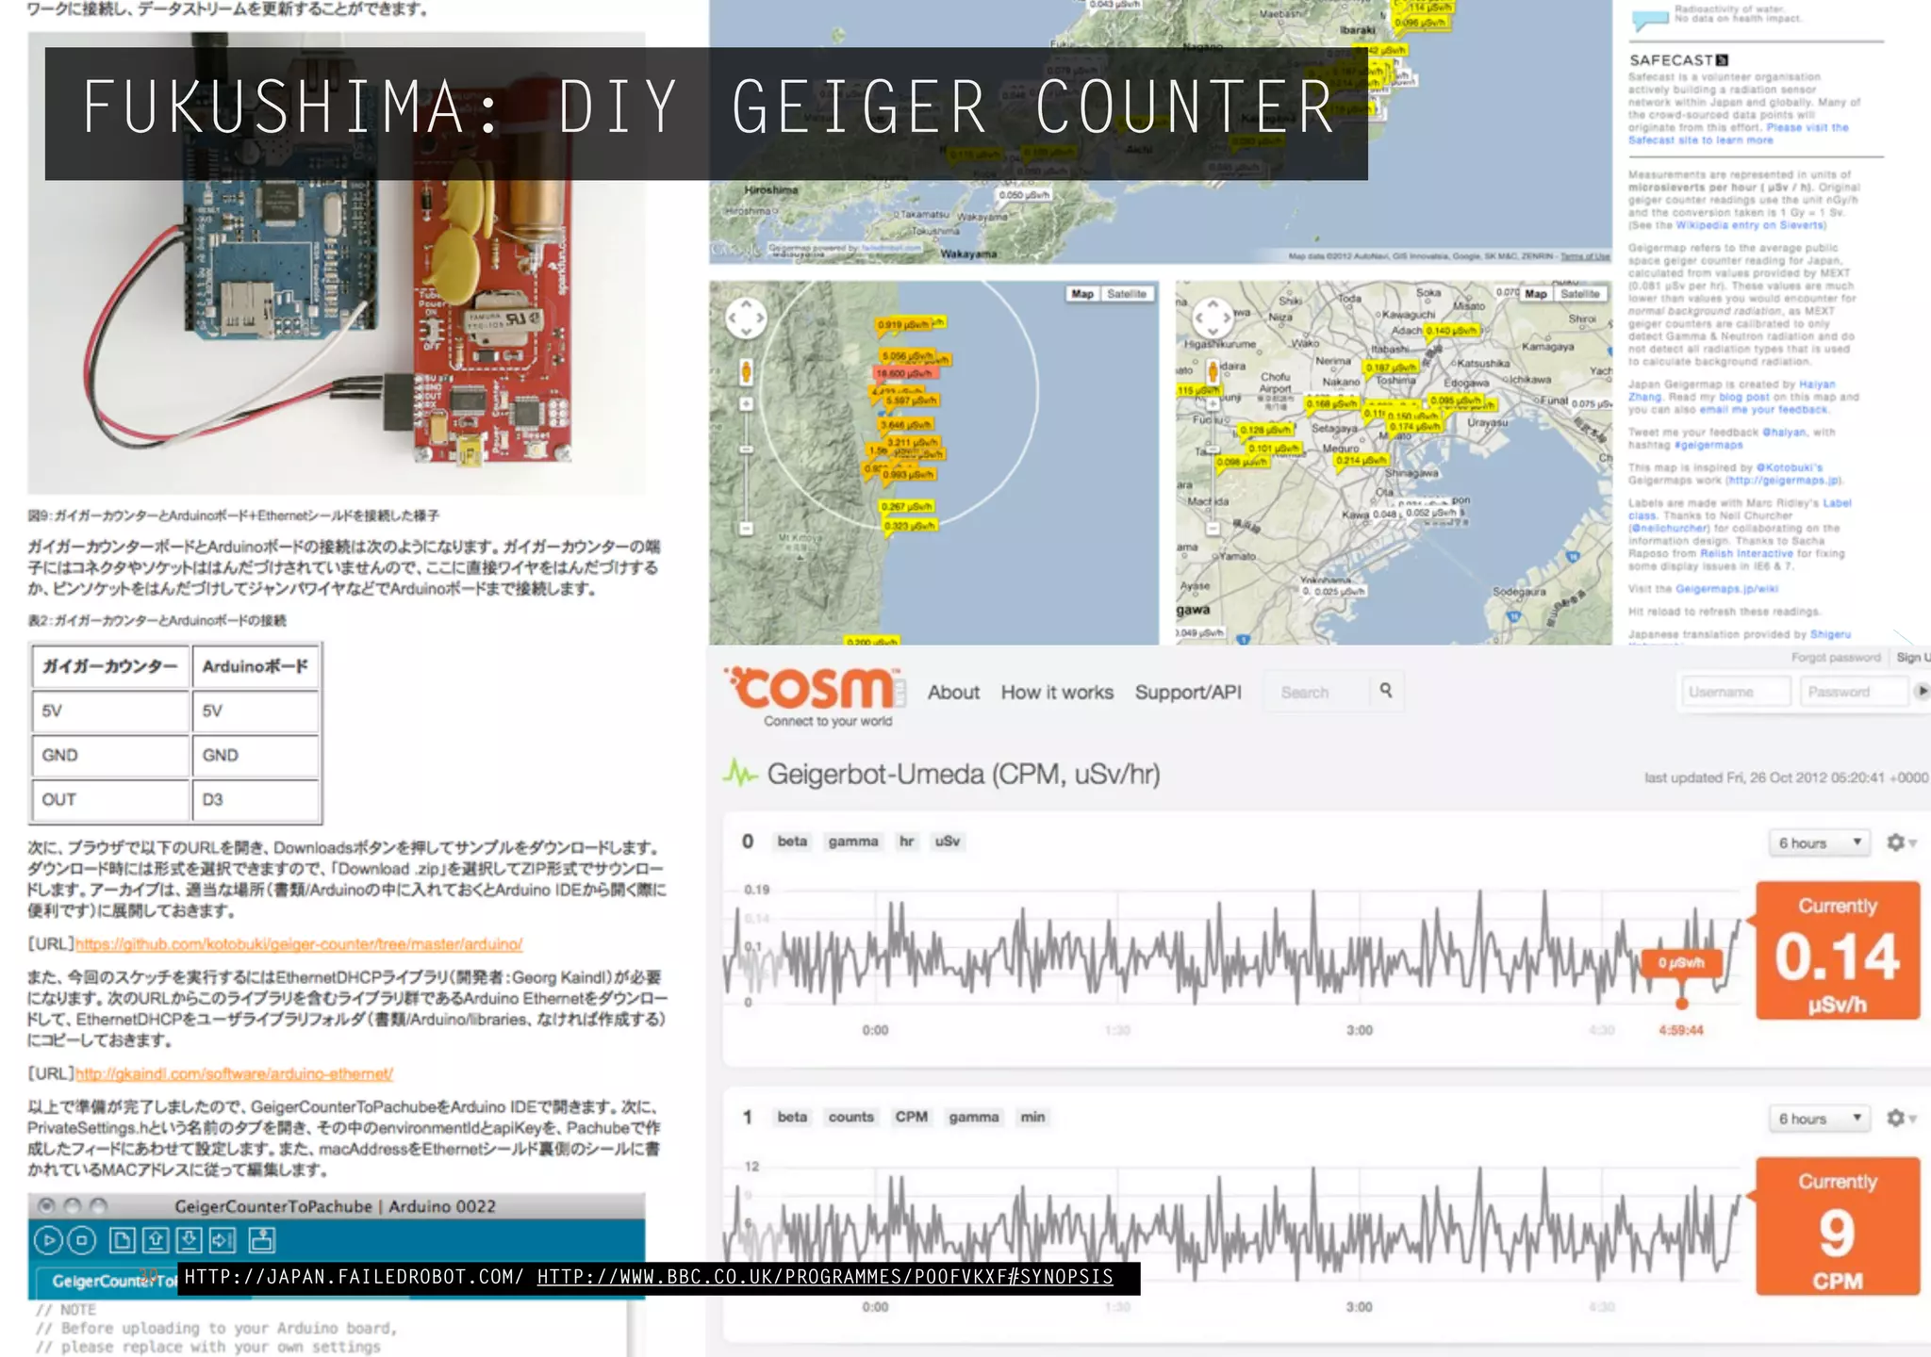Screen dimensions: 1931x1357
Task: Click the Arduino New sketch icon
Action: (x=122, y=1239)
